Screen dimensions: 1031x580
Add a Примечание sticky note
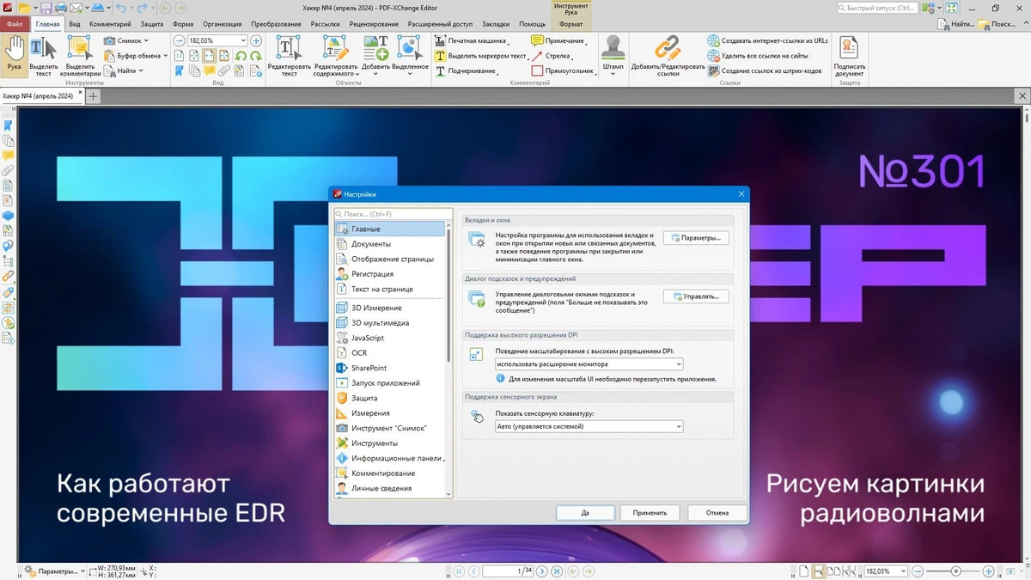pos(558,40)
